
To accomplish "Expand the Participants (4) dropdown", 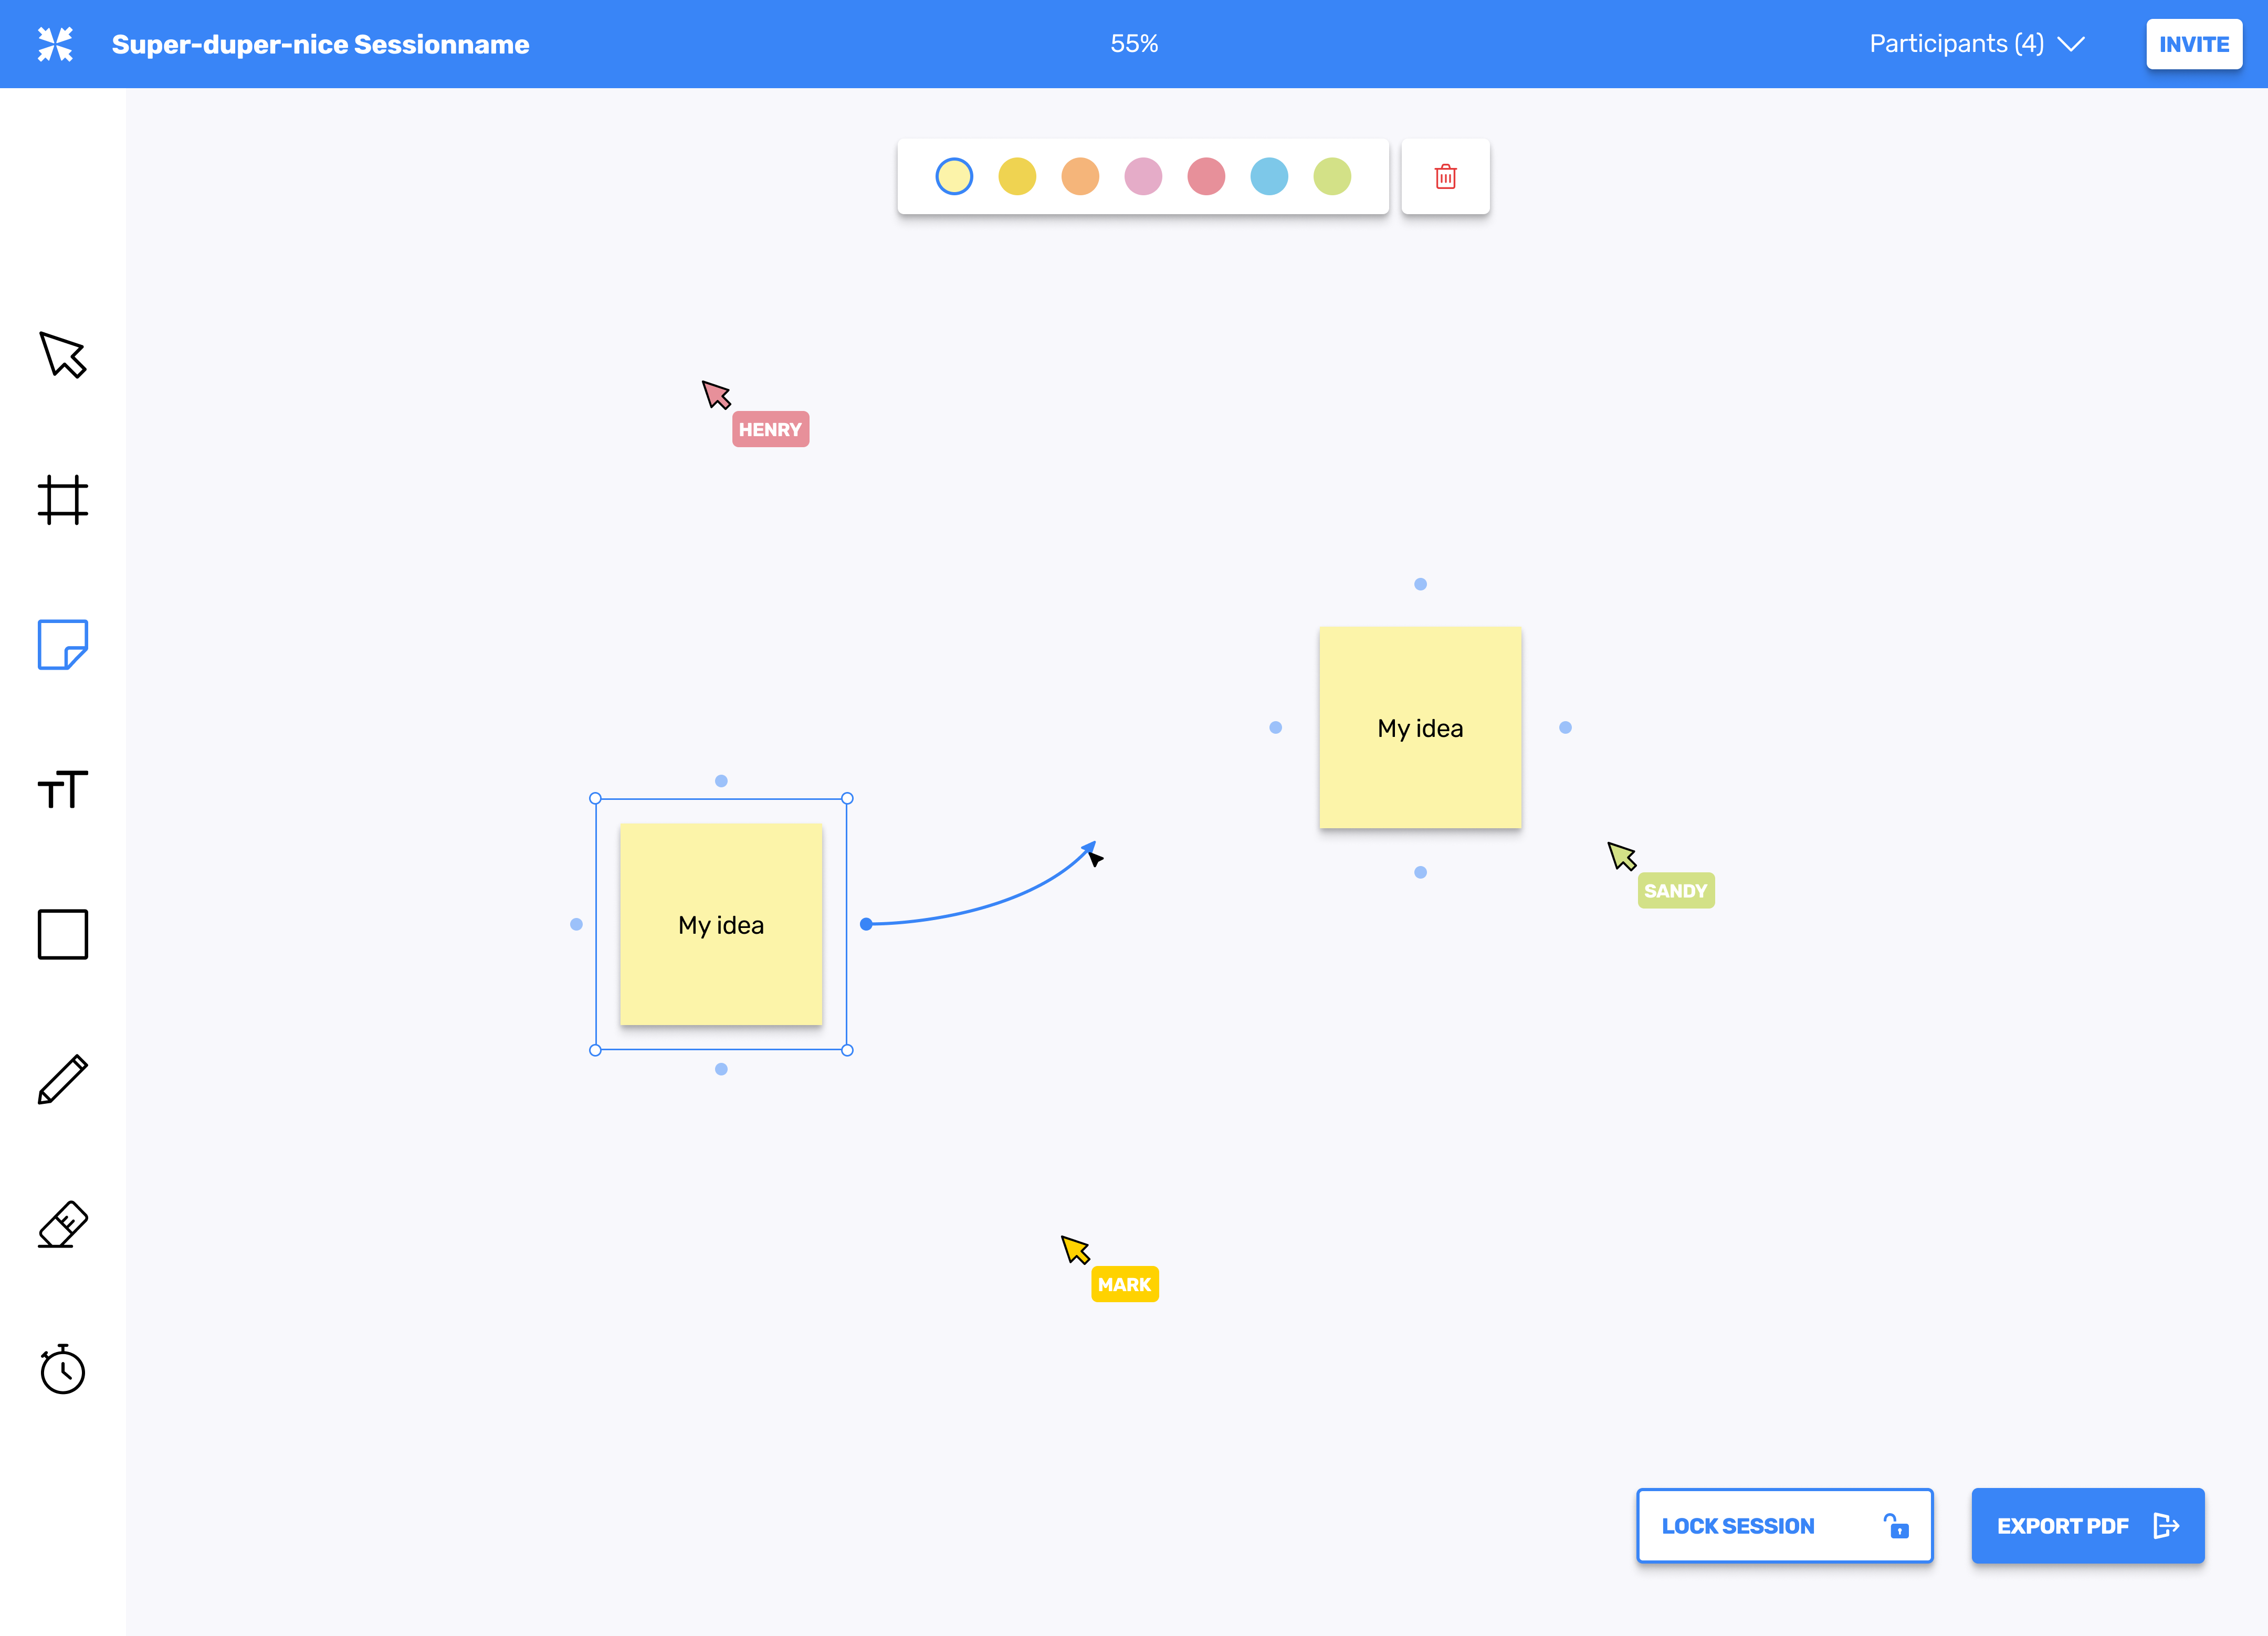I will pyautogui.click(x=1976, y=44).
